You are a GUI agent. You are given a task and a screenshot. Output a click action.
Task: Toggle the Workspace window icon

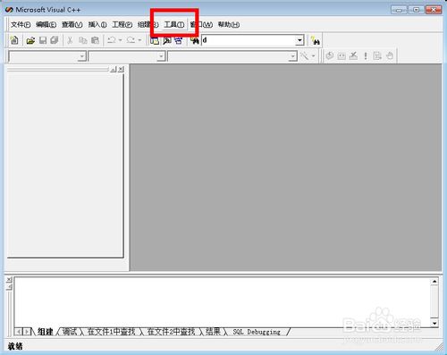point(155,41)
